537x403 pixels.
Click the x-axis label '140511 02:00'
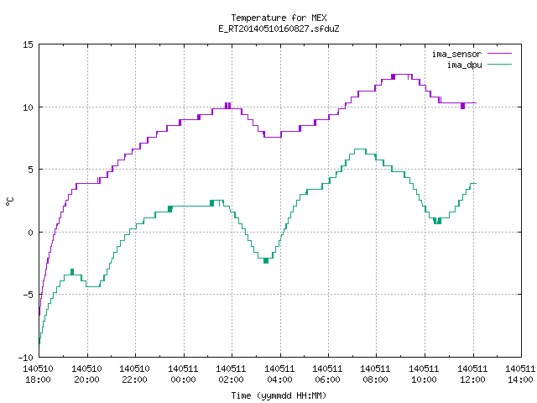click(232, 374)
